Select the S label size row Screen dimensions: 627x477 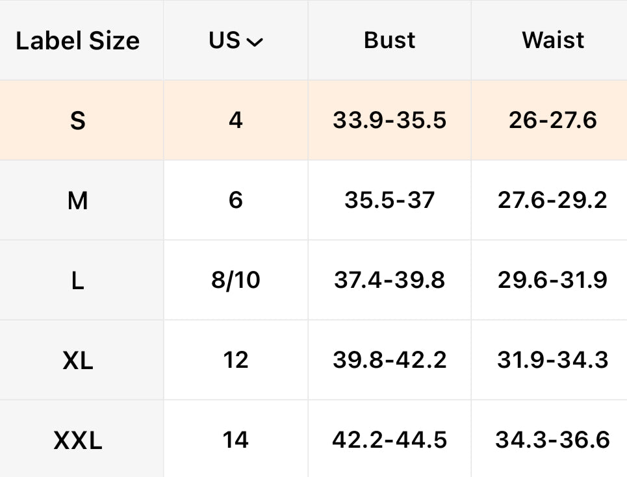(x=78, y=121)
